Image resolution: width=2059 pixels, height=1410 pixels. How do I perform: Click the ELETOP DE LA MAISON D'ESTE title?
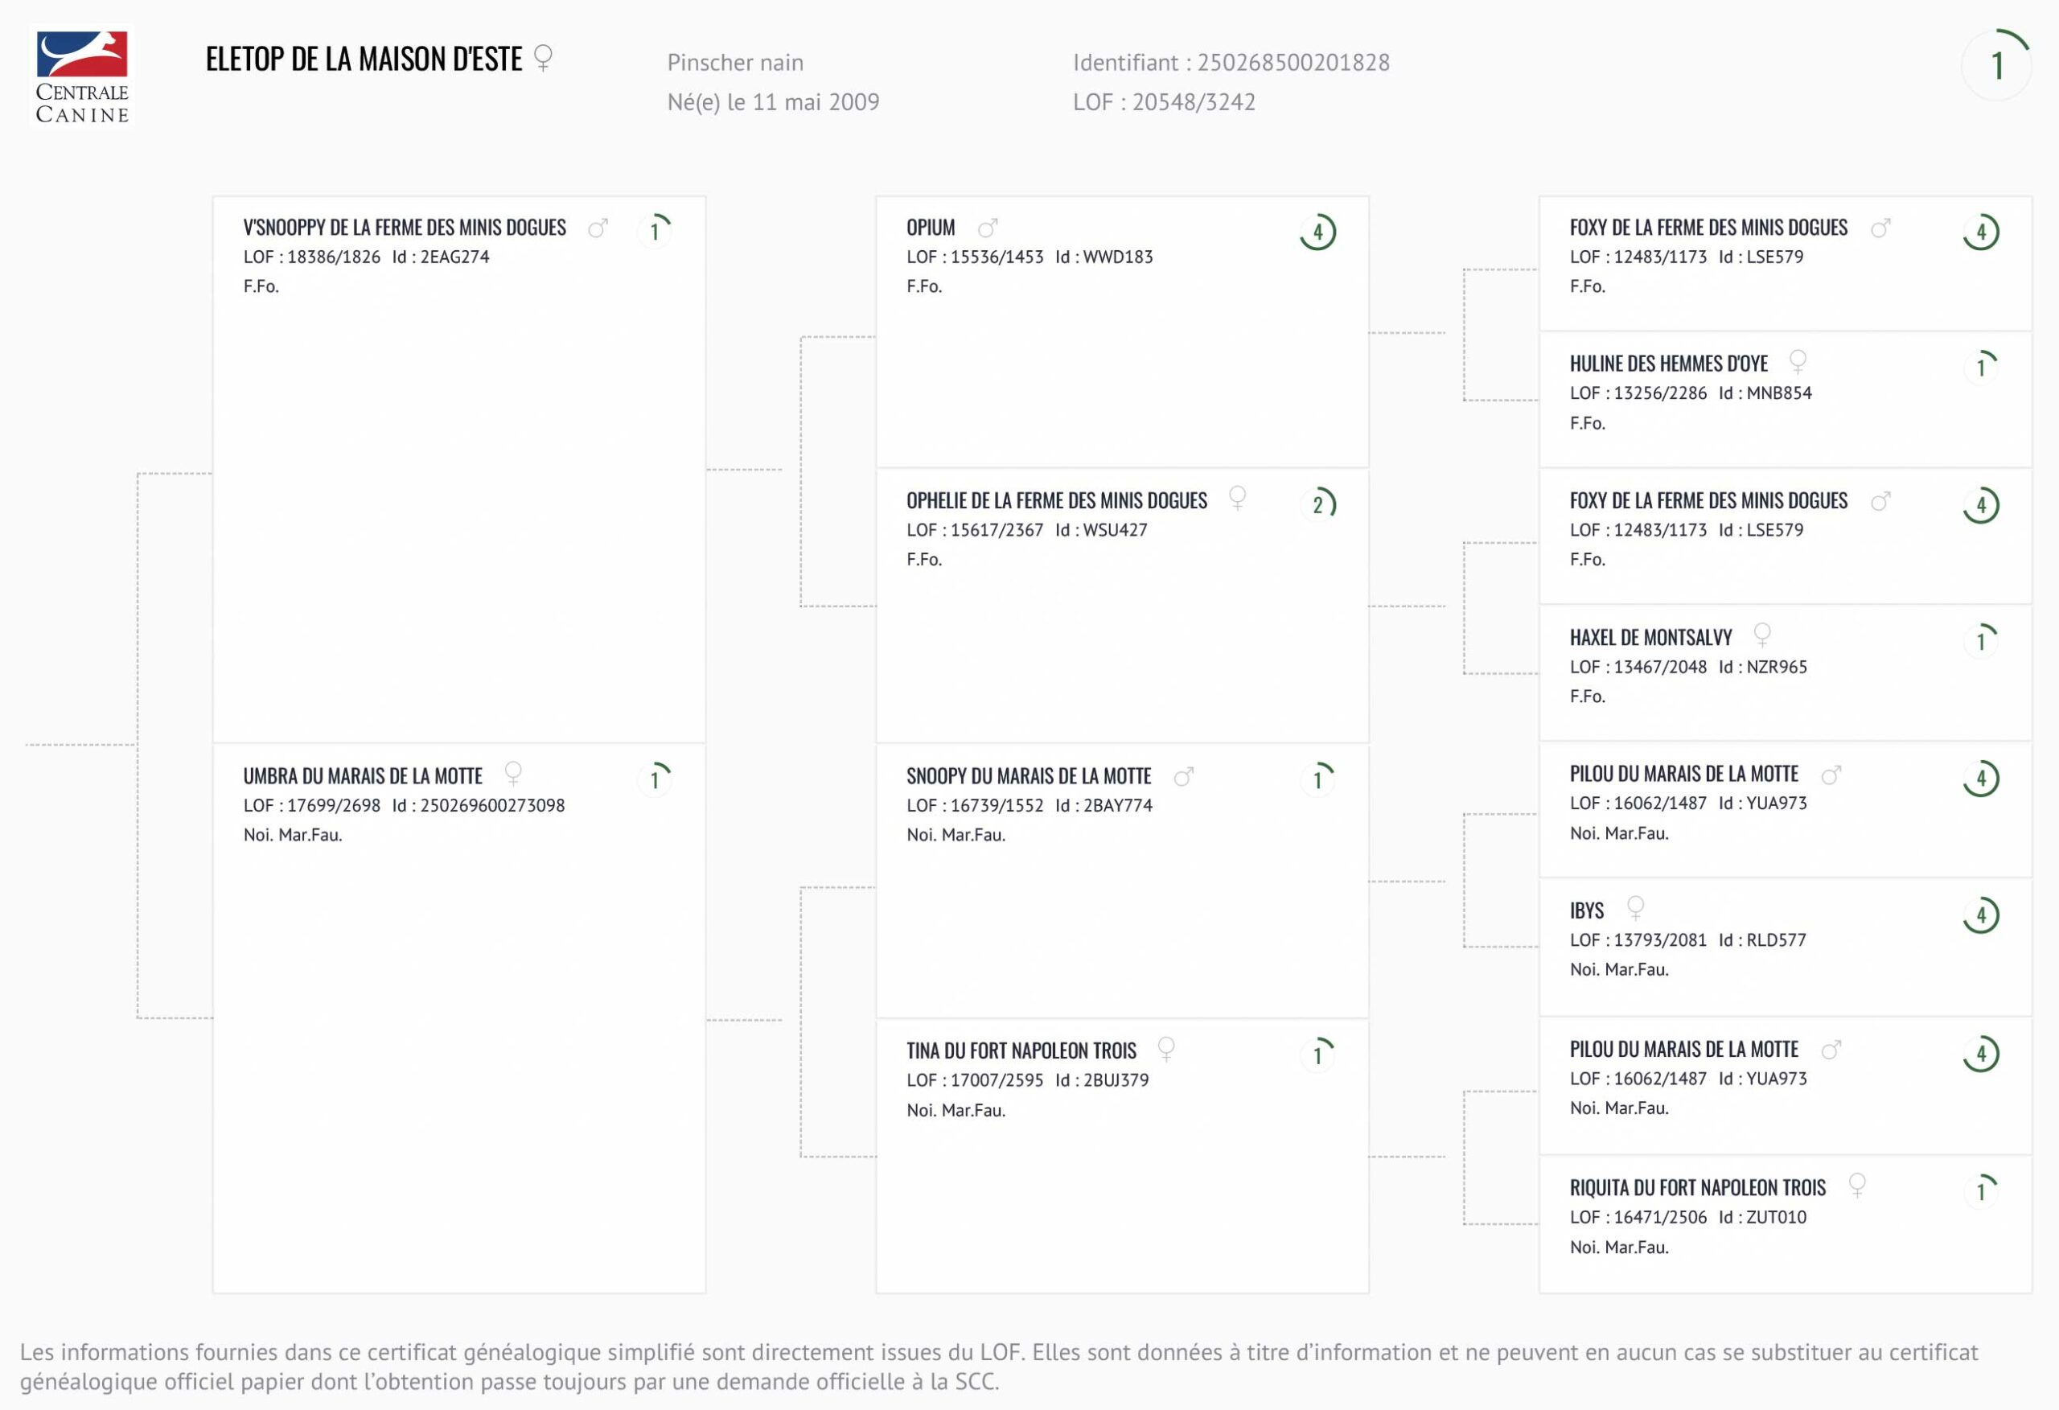pos(364,60)
